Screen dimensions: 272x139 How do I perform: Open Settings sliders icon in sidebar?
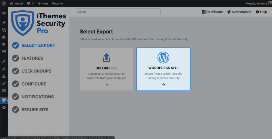click(x=4, y=91)
